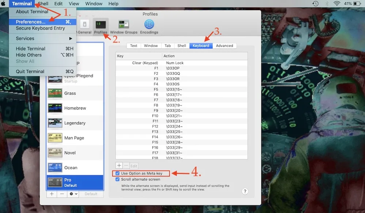Open the profile gear actions dropdown
Image resolution: width=365 pixels, height=213 pixels.
coord(73,194)
